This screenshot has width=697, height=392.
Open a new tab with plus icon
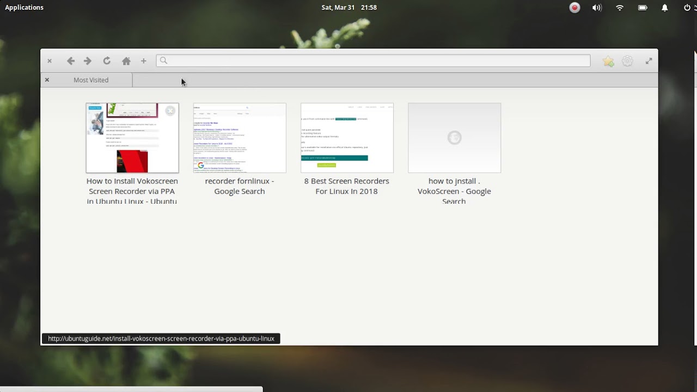coord(144,61)
